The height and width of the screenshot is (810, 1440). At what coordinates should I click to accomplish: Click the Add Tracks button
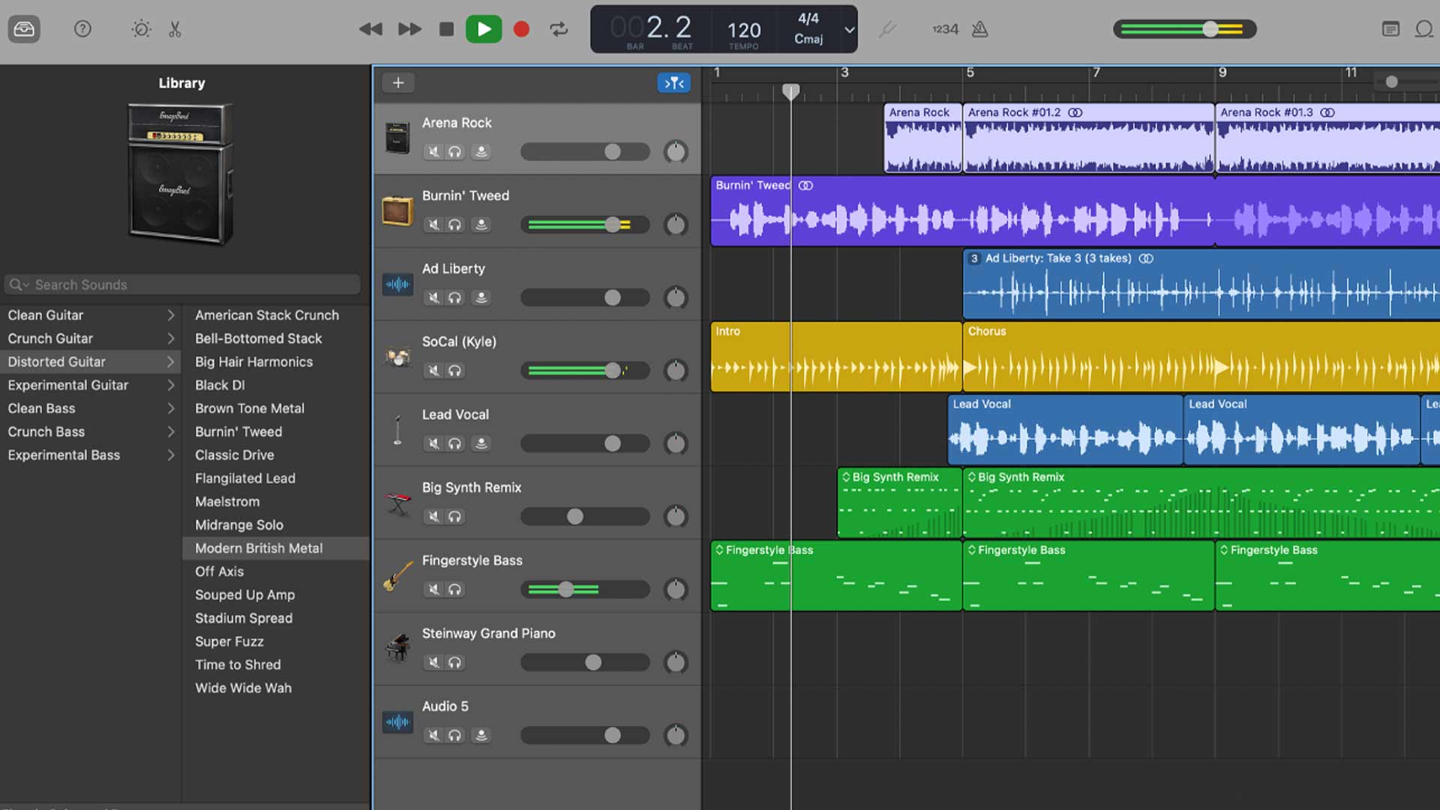397,82
